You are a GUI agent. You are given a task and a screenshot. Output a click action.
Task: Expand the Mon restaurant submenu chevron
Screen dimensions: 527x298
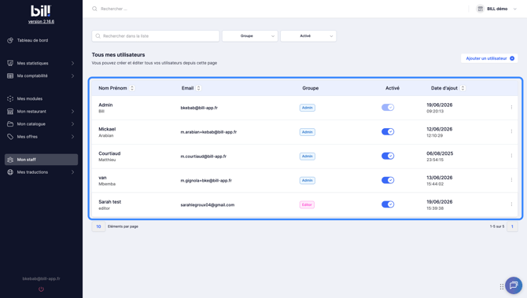point(72,111)
